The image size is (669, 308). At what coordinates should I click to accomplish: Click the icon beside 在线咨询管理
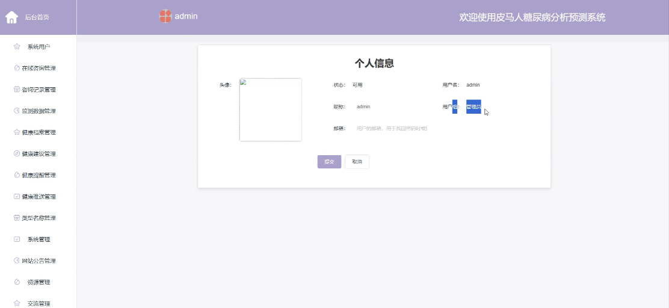[x=17, y=68]
